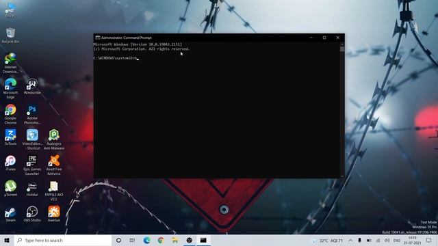Open the This PC desktop icon
Screen dimensions: 438x246
click(11, 10)
